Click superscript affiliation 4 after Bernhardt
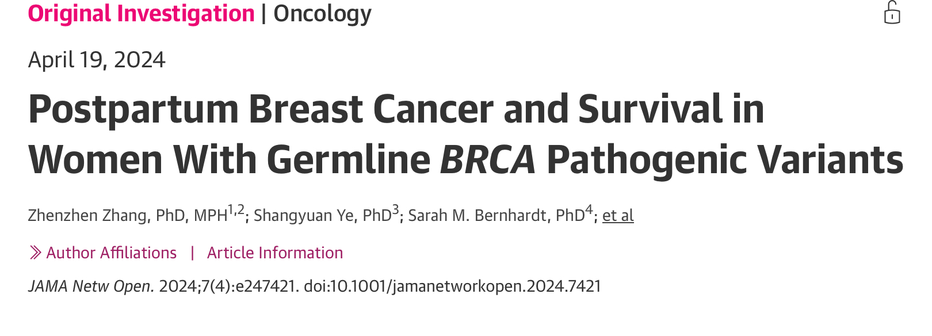The height and width of the screenshot is (336, 932). click(x=589, y=209)
